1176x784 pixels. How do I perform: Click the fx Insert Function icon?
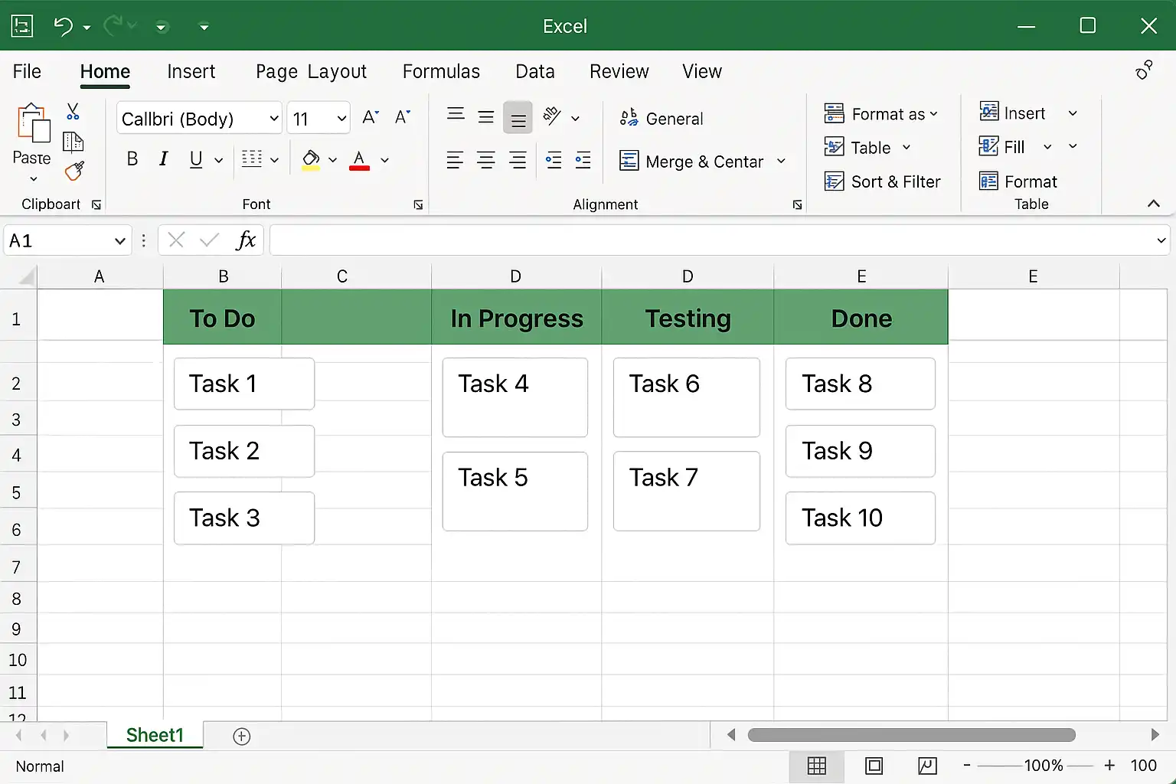click(245, 240)
